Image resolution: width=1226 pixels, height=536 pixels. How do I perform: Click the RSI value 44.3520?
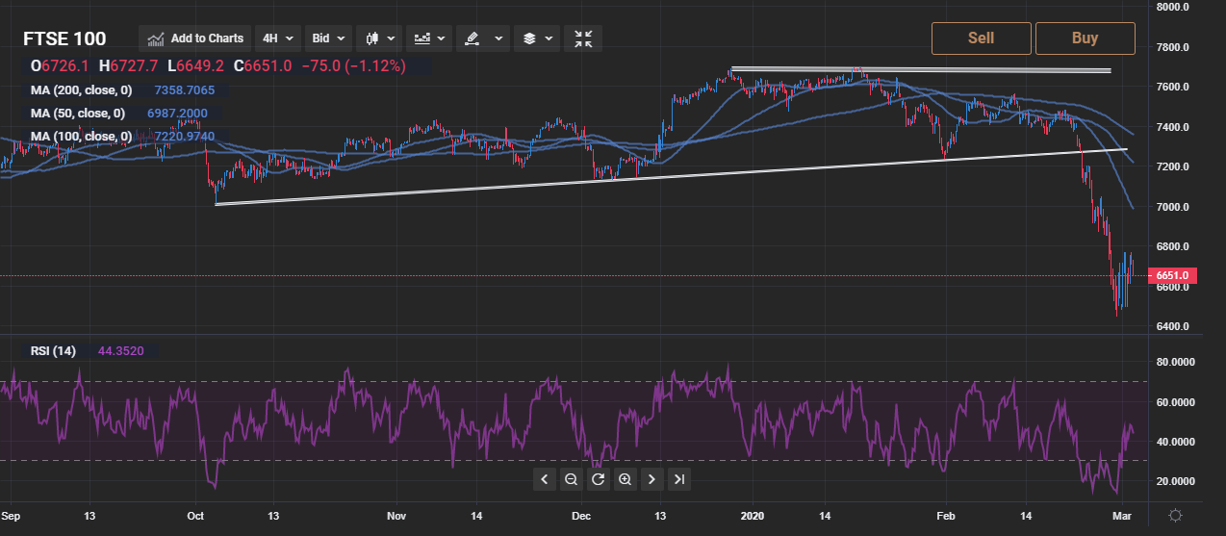pyautogui.click(x=120, y=351)
